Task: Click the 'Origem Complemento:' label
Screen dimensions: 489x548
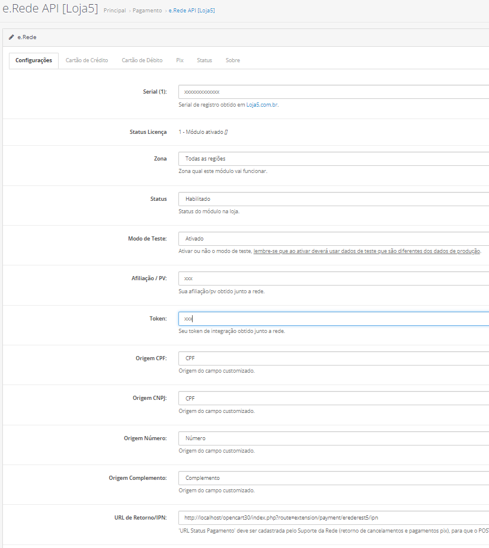Action: (138, 478)
